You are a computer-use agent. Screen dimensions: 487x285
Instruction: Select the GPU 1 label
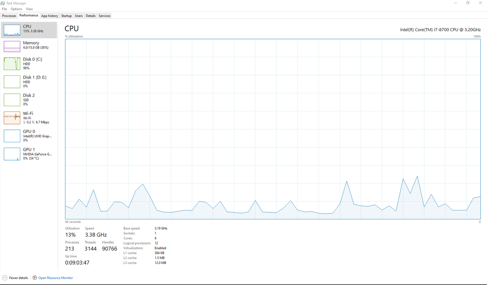[29, 149]
